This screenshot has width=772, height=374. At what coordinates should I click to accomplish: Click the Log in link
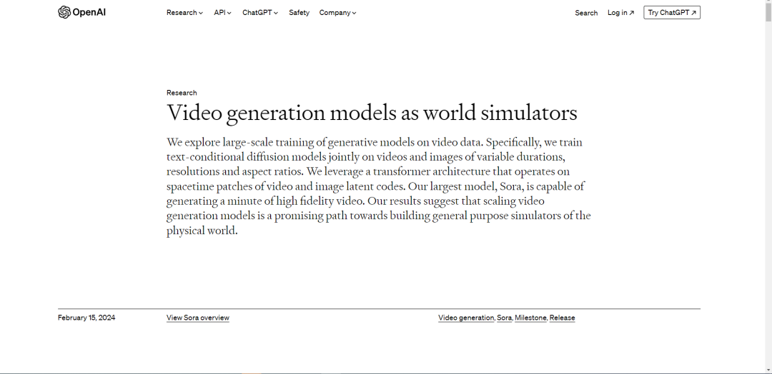[621, 13]
